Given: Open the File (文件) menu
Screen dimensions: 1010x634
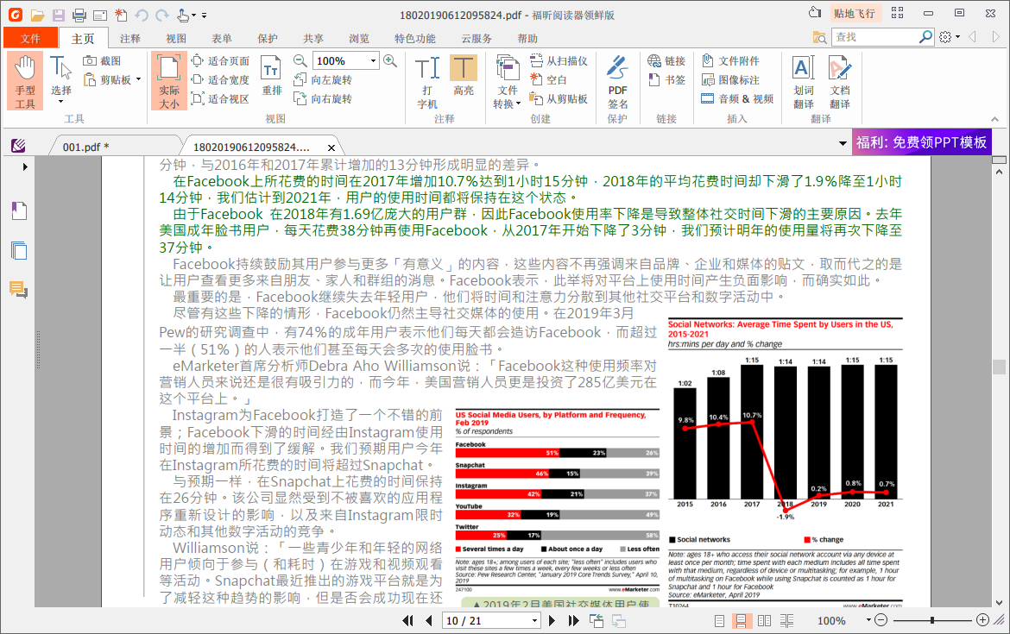Looking at the screenshot, I should [x=30, y=39].
